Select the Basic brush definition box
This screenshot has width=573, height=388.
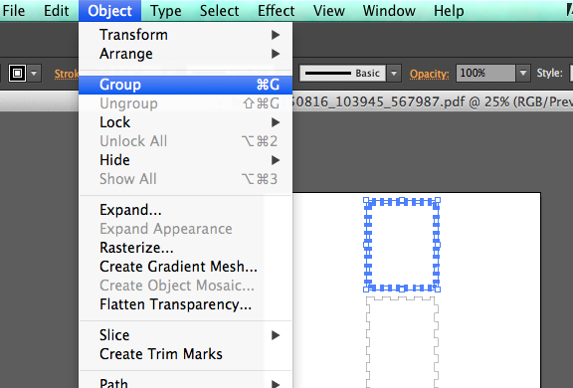(x=343, y=73)
